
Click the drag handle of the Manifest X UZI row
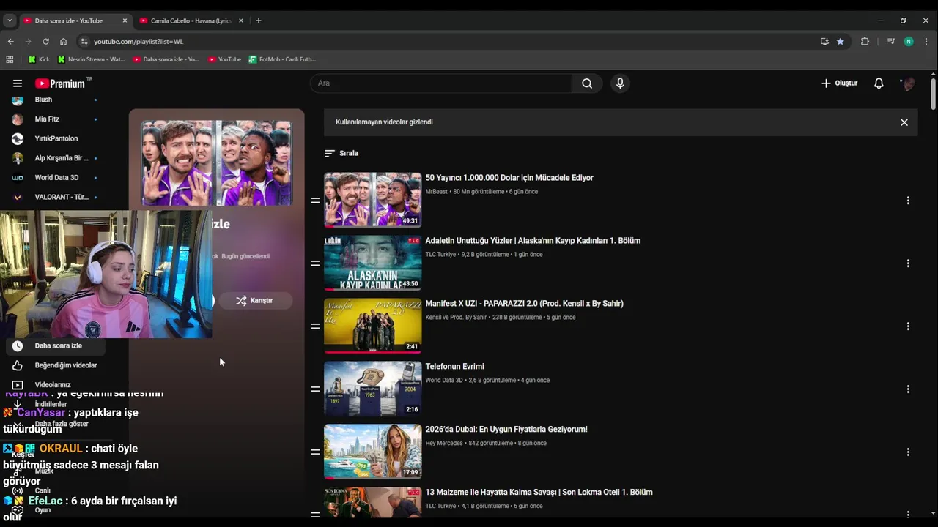(x=315, y=326)
